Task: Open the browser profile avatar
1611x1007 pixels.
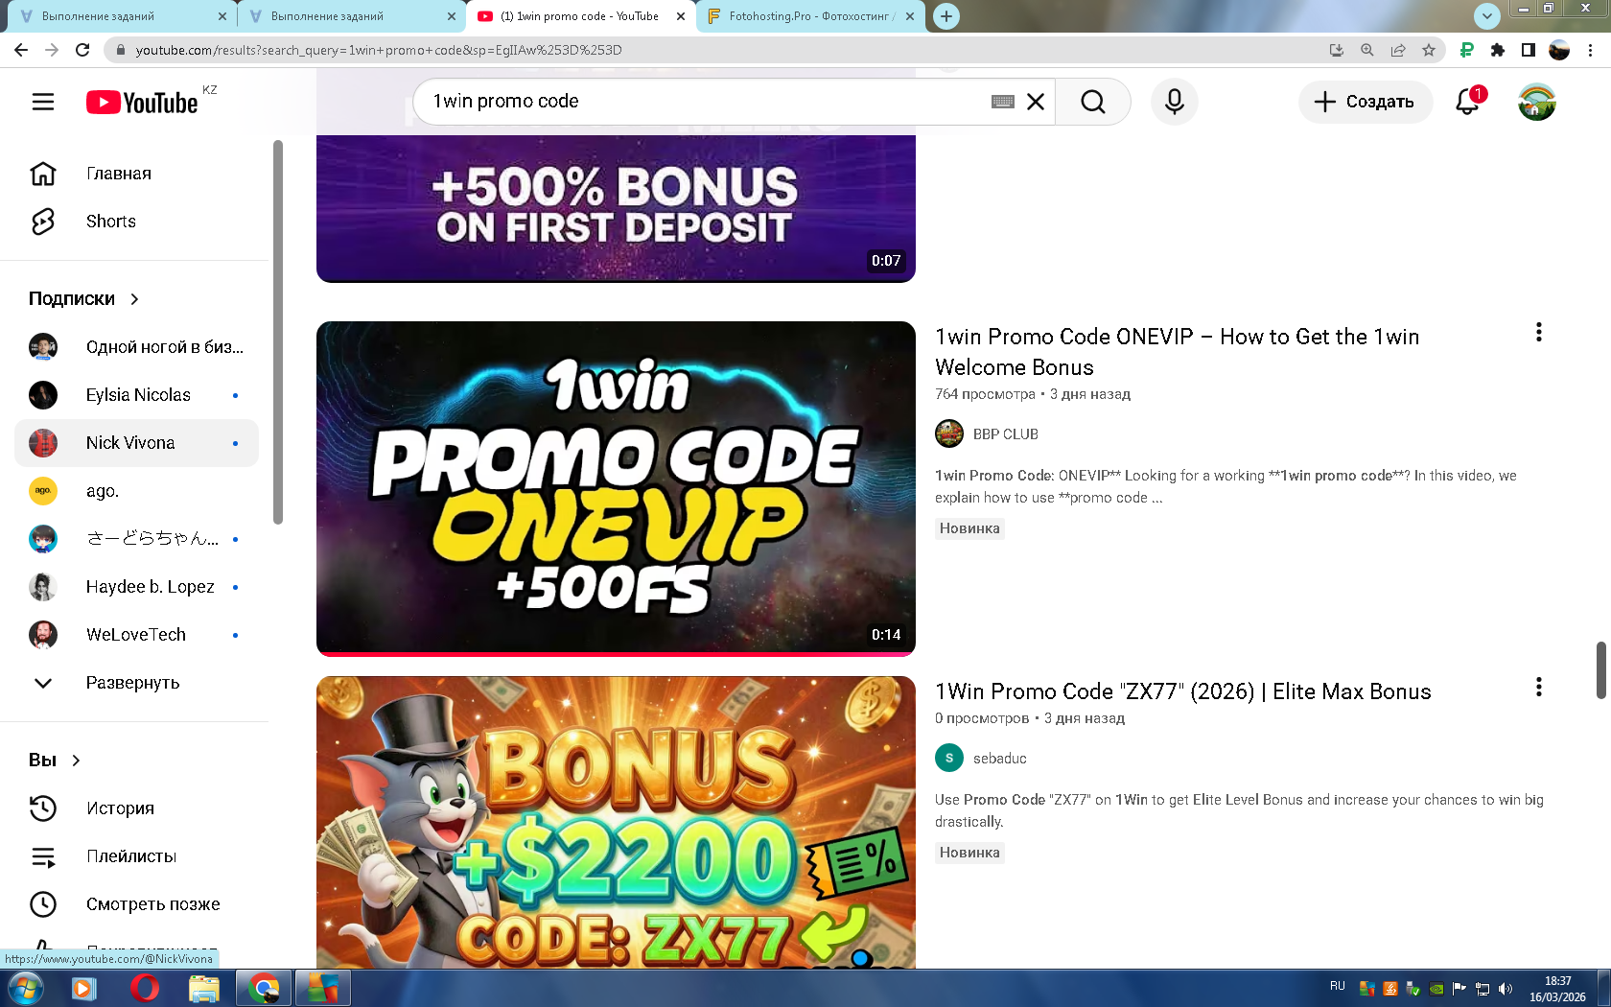Action: 1559,50
